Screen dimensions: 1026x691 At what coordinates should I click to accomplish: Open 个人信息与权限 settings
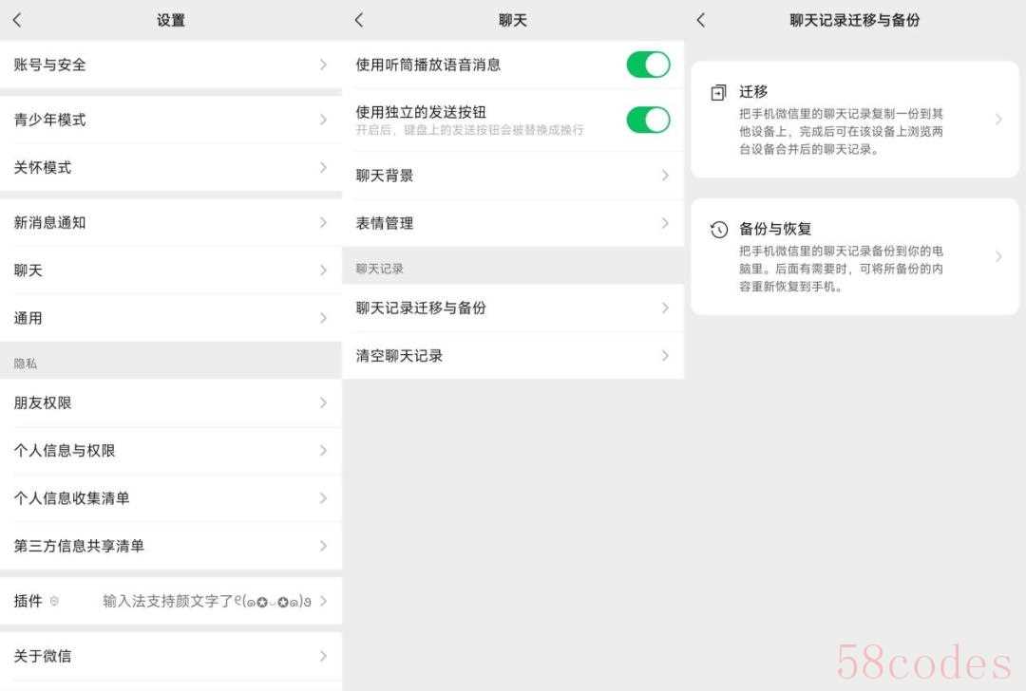(x=171, y=451)
